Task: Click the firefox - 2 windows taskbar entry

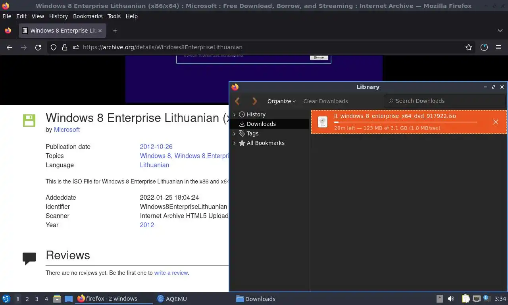Action: 114,299
